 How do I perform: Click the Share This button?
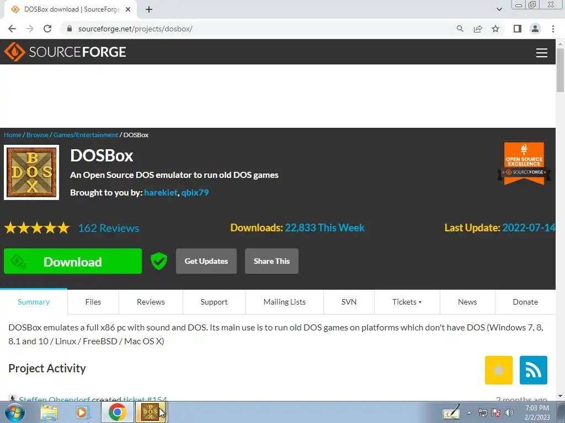[271, 261]
